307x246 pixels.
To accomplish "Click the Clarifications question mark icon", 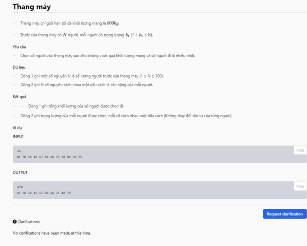I will (14, 222).
